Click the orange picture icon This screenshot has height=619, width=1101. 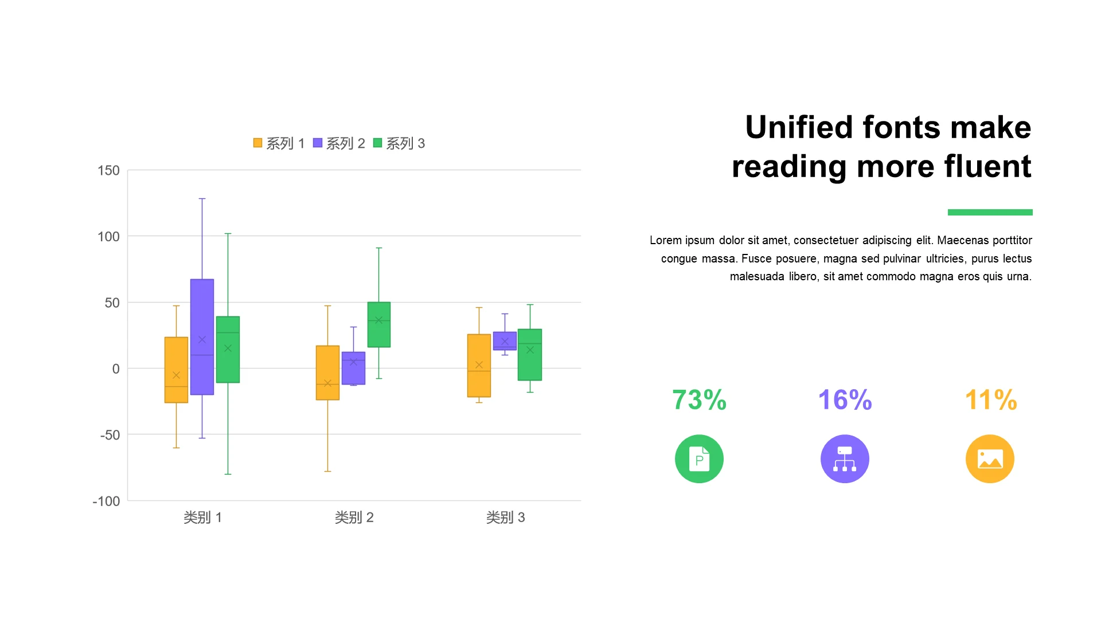(990, 459)
